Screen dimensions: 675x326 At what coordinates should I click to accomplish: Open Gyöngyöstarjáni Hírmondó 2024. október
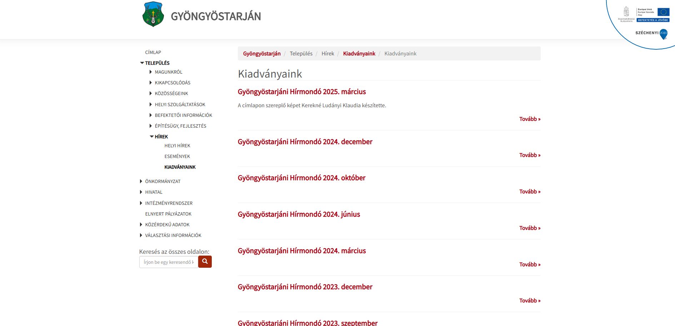pyautogui.click(x=301, y=178)
